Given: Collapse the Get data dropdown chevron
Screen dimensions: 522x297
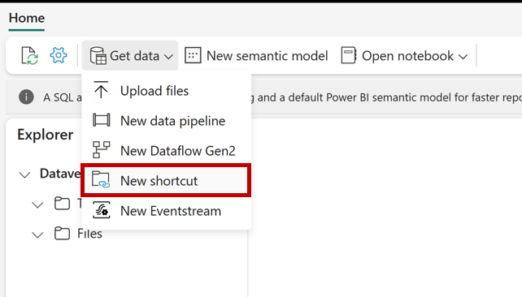Looking at the screenshot, I should 169,57.
